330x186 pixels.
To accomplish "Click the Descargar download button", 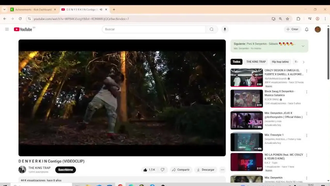I will point(206,170).
